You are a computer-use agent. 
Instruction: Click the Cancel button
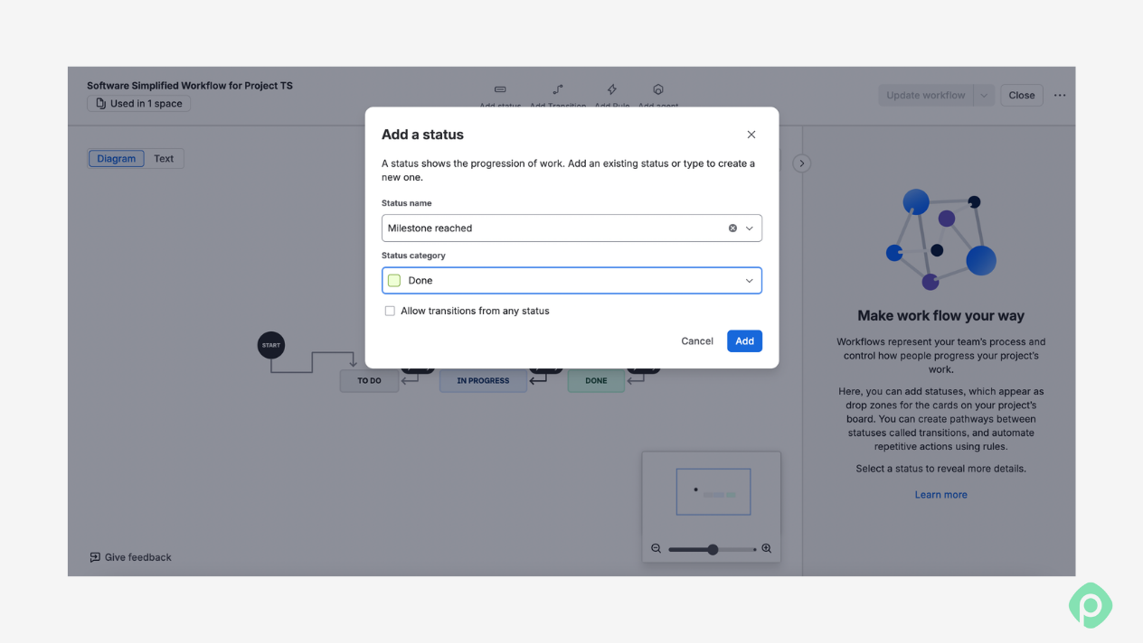(x=697, y=341)
